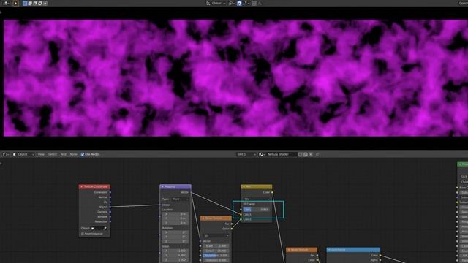Unlink the Nebula Shader material with X
Viewport: 468px width, 263px height.
[311, 154]
